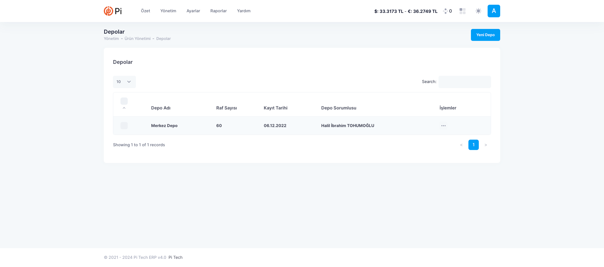
Task: Open the apps grid icon
Action: (x=462, y=11)
